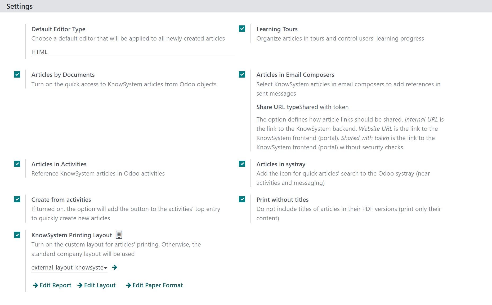The height and width of the screenshot is (305, 492).
Task: Toggle the Articles in Activities checkbox
Action: (17, 164)
